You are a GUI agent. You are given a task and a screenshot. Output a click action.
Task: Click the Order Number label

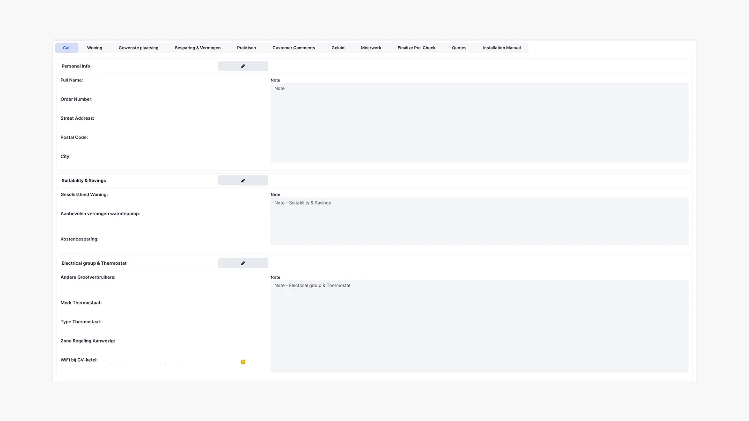tap(76, 99)
